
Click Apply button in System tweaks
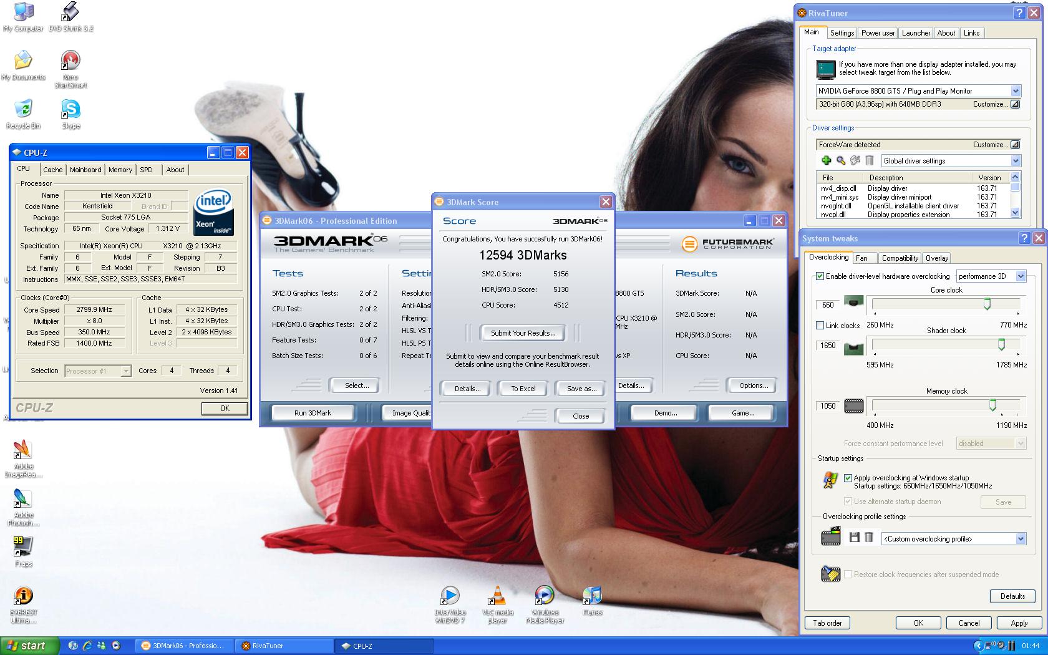pos(1019,623)
